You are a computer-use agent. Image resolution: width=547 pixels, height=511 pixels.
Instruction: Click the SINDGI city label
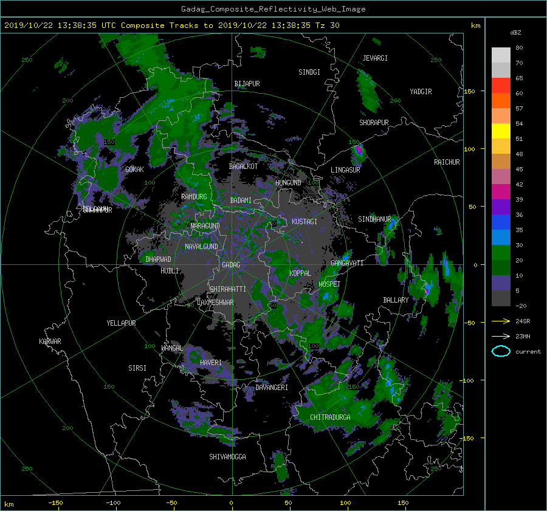(x=309, y=72)
